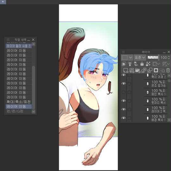Click the 메인 복사 1 layer thumbnail

point(148,92)
